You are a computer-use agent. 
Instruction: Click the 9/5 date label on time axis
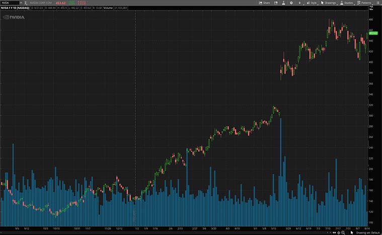point(17,228)
